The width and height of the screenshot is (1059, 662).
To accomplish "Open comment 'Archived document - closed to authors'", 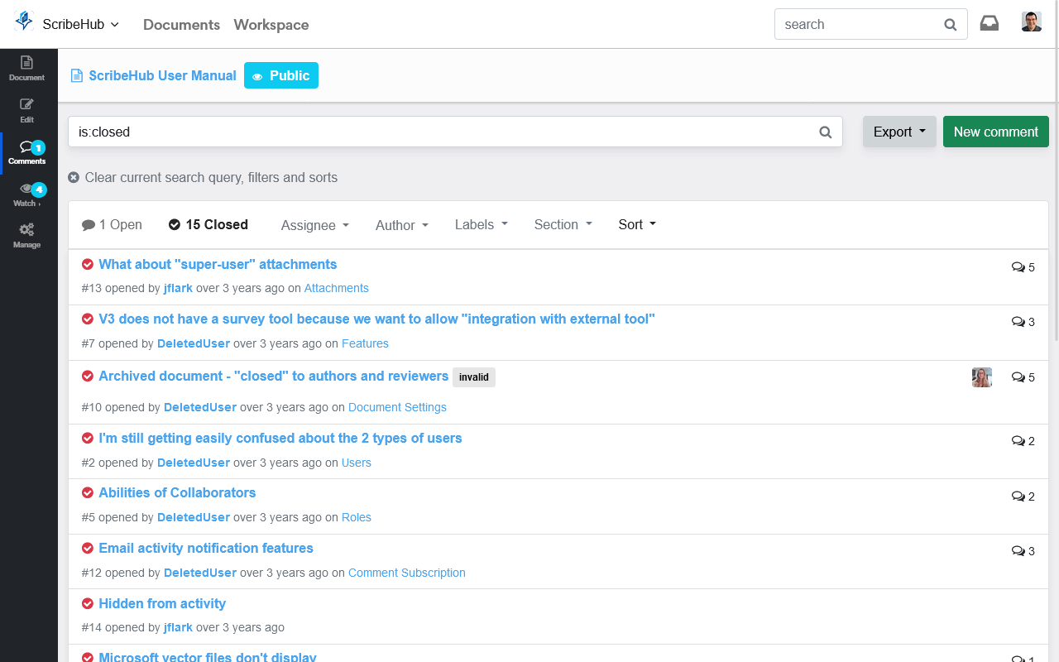I will [x=273, y=376].
